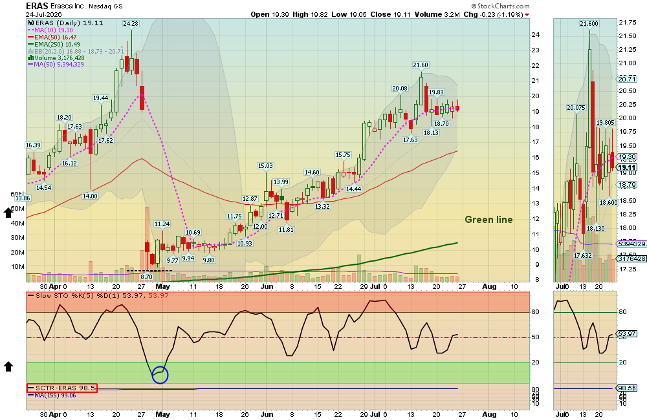The width and height of the screenshot is (647, 420).
Task: Click the 11.24 price label
Action: [162, 224]
